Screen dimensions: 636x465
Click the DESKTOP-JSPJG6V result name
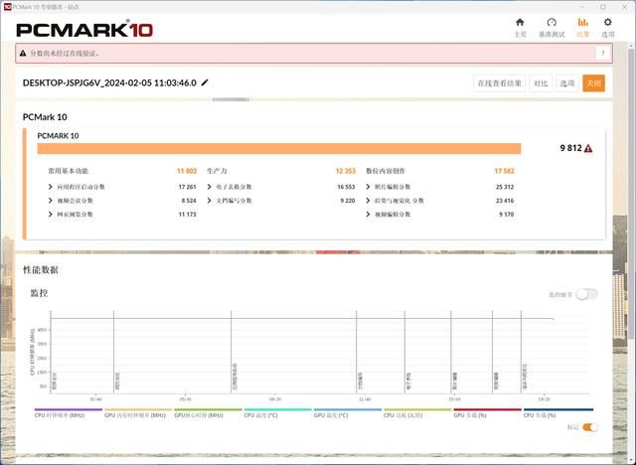(x=109, y=83)
